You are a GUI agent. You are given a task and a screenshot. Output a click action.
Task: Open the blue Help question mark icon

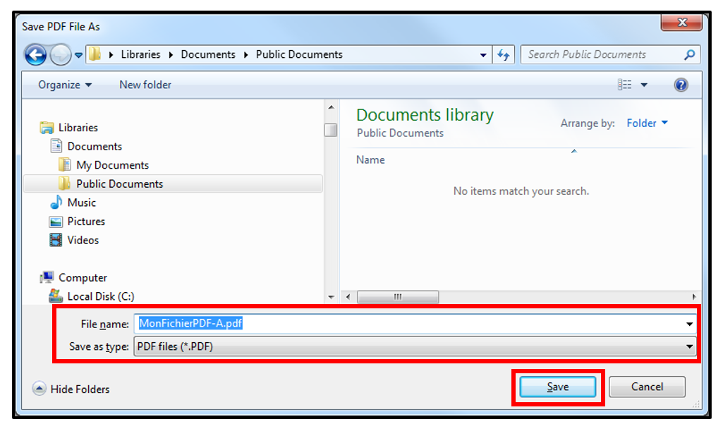click(x=681, y=85)
